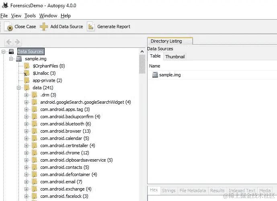Click the sample.img icon in table
Viewport: 277px width, 201px height.
pyautogui.click(x=155, y=75)
